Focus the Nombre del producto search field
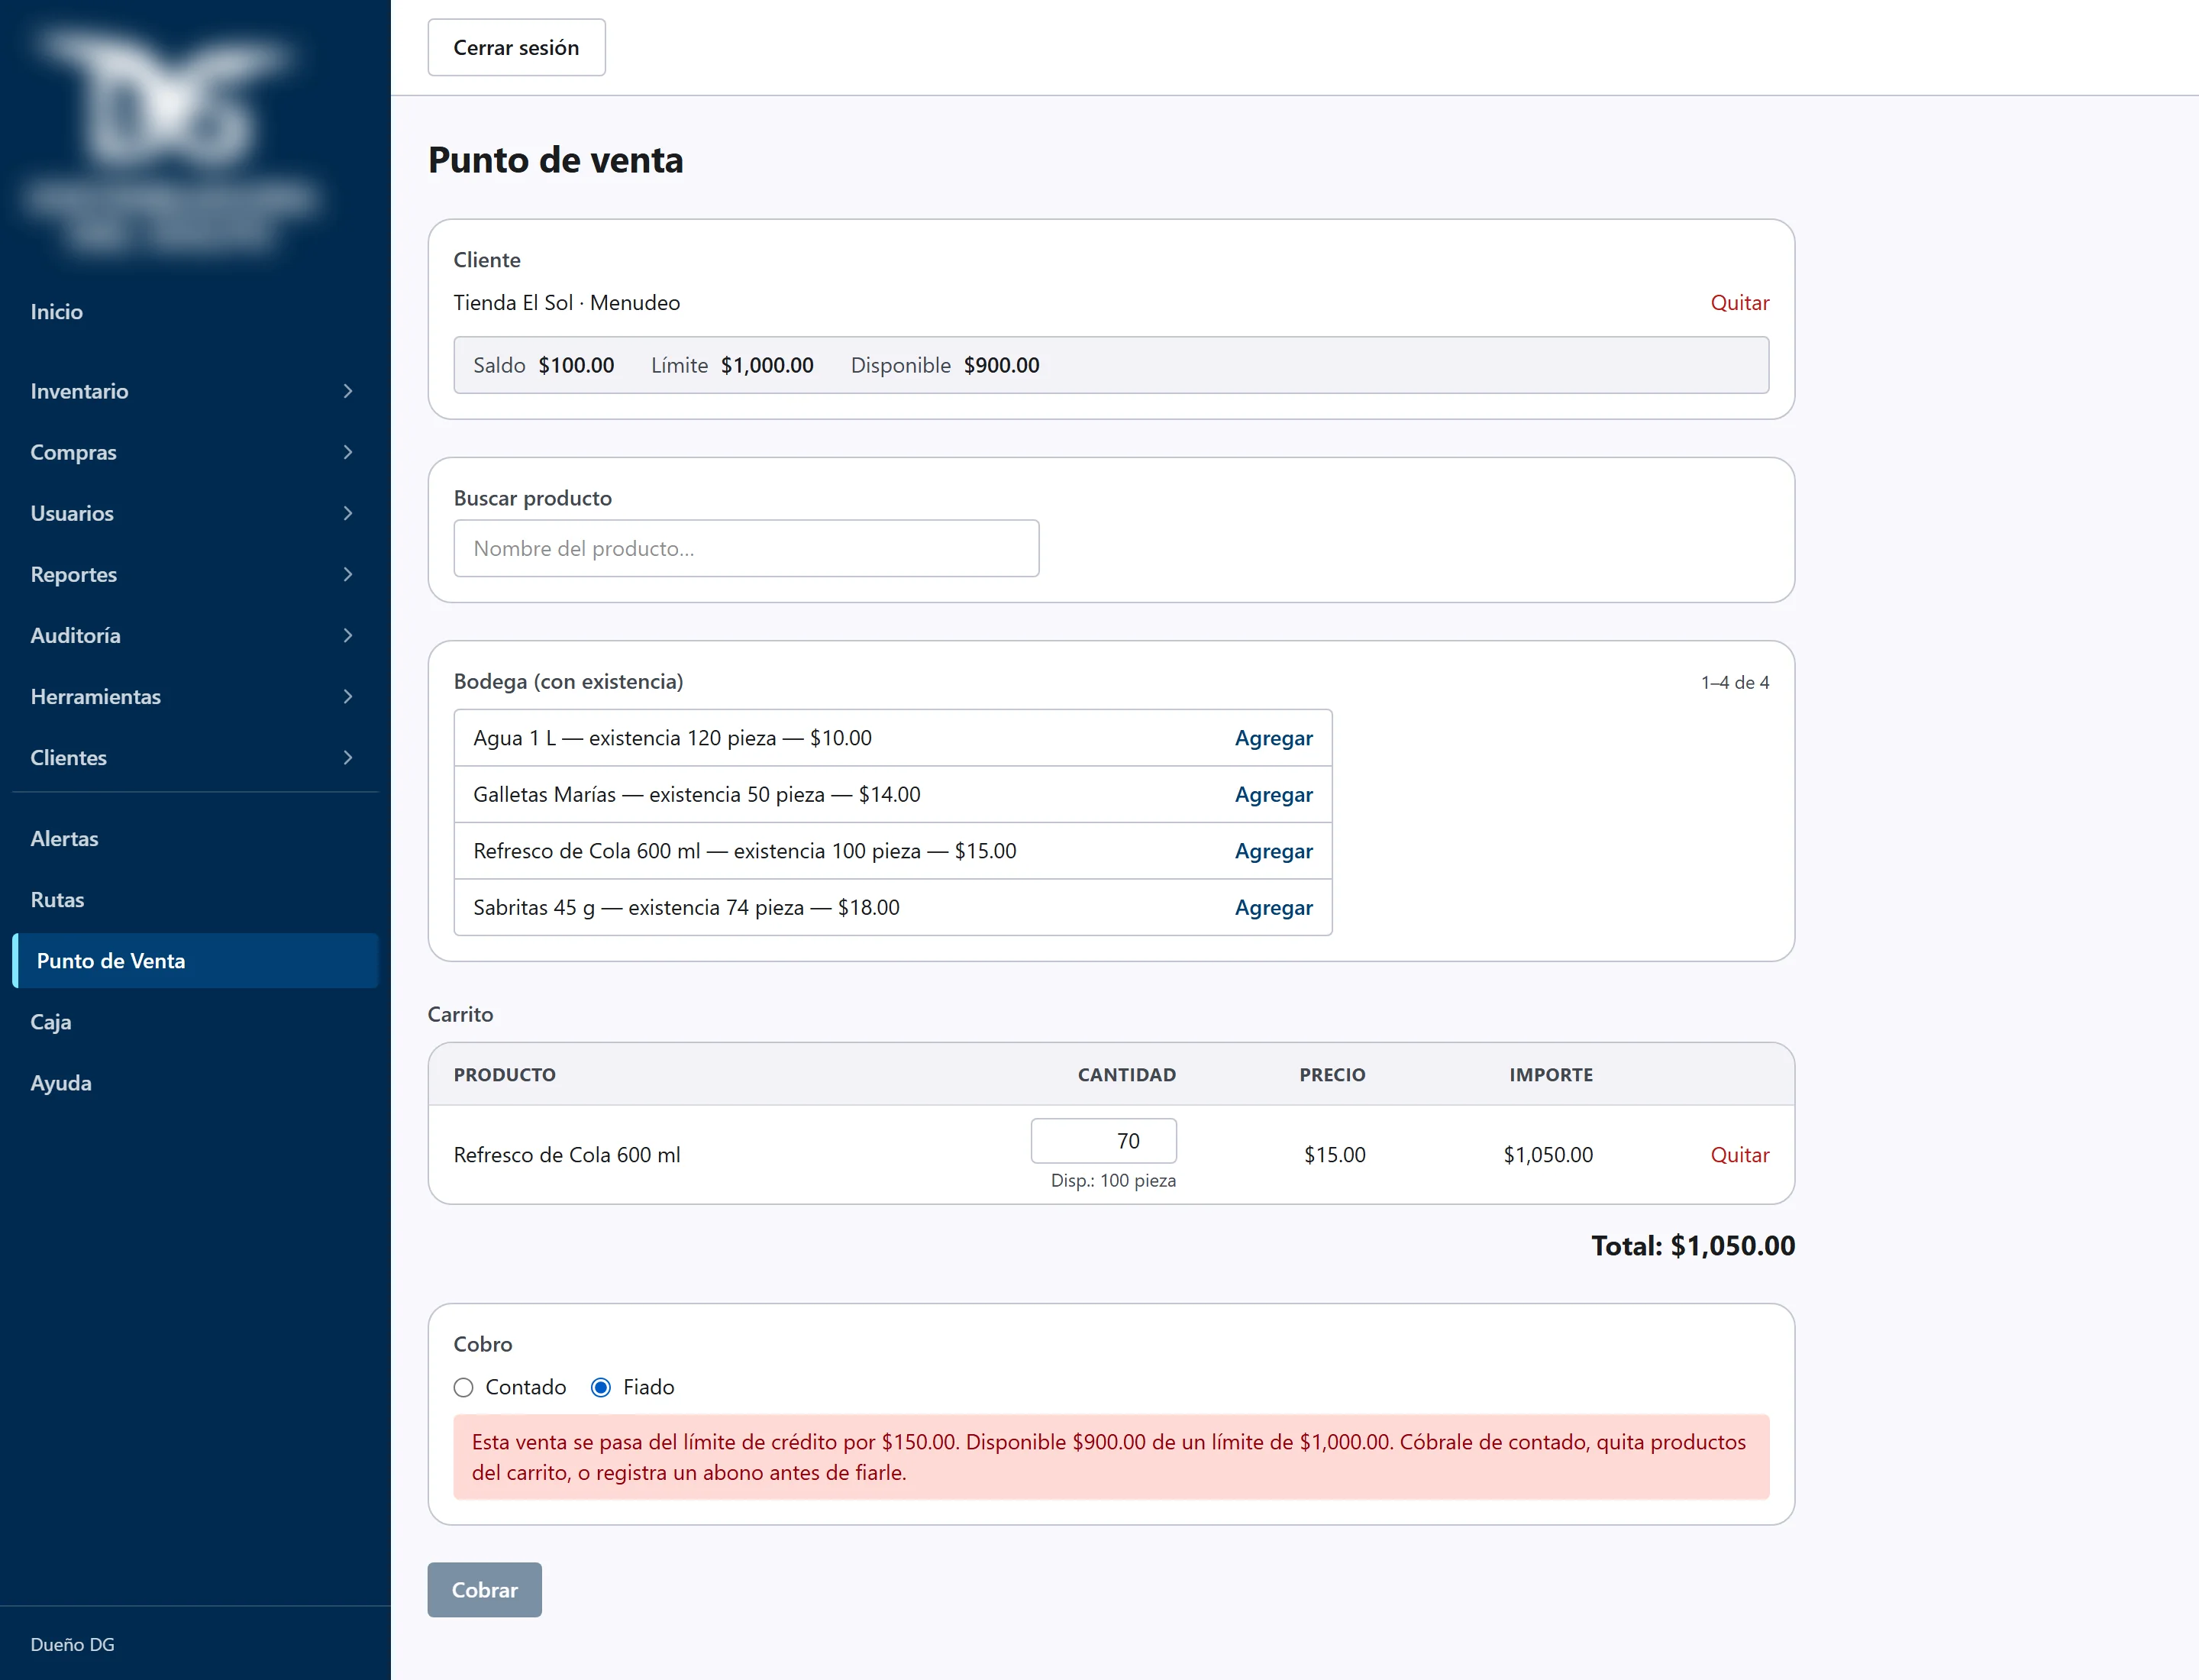Viewport: 2199px width, 1680px height. click(746, 548)
